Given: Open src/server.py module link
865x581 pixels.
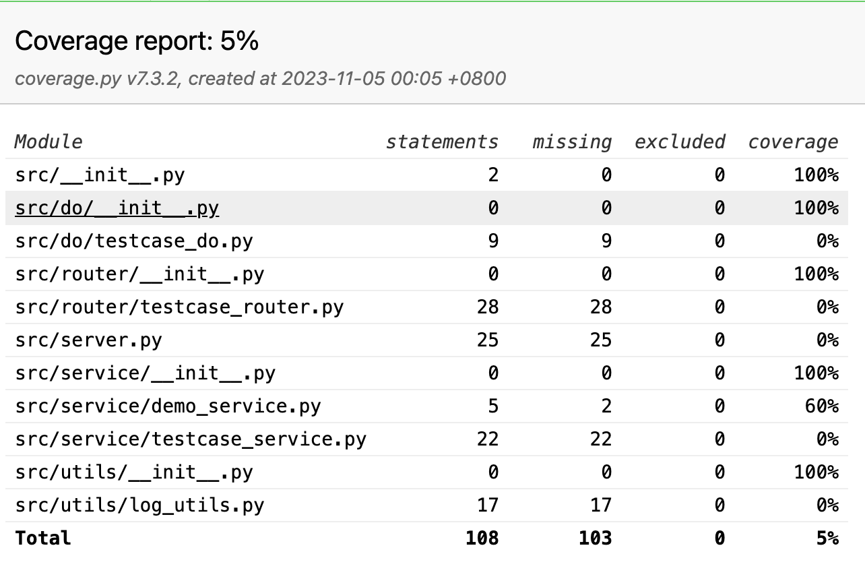Looking at the screenshot, I should tap(88, 340).
